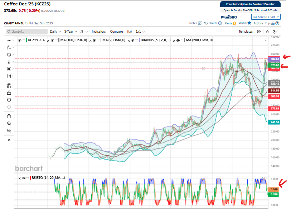
Task: Select the Compare menu item
Action: (116, 32)
